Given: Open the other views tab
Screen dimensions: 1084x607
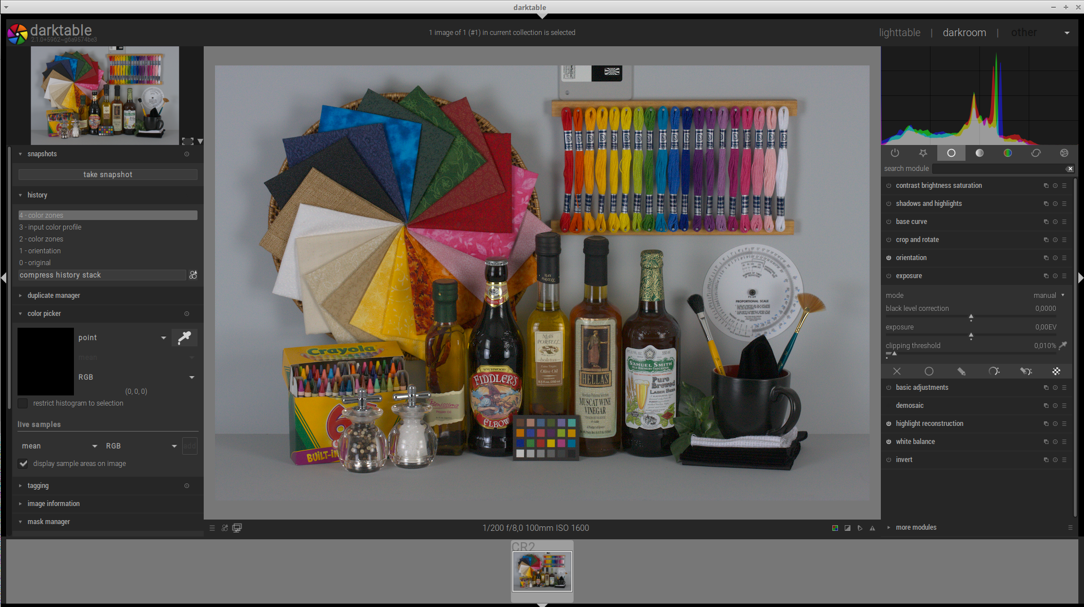Looking at the screenshot, I should (1024, 33).
